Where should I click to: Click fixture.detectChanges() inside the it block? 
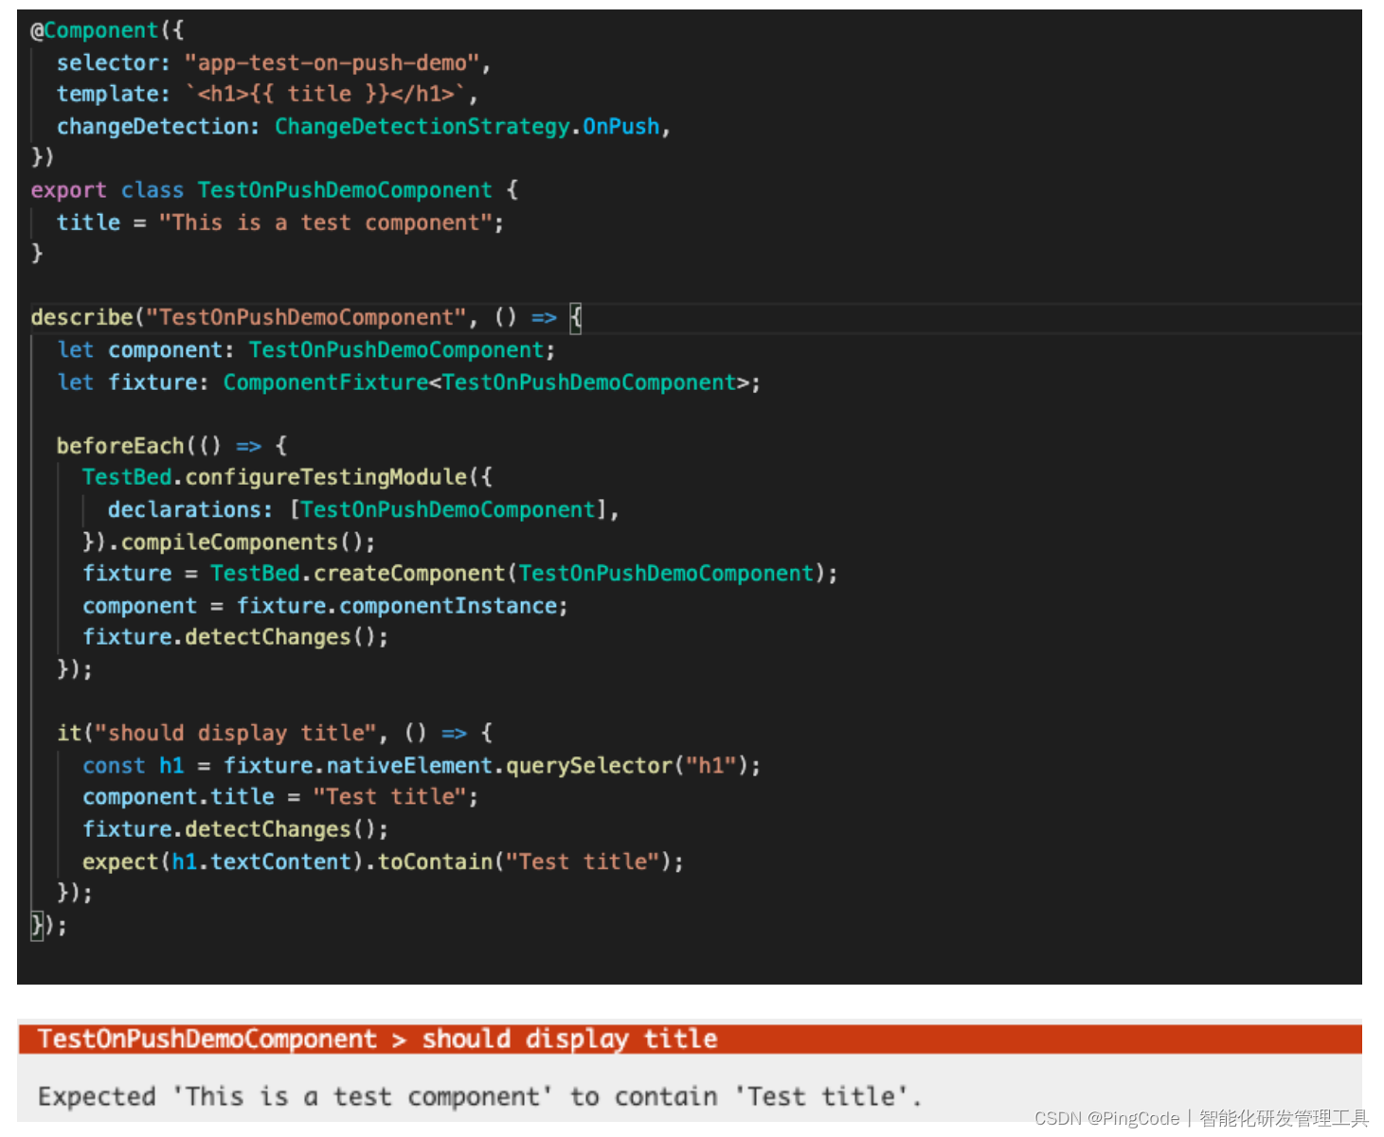236,829
